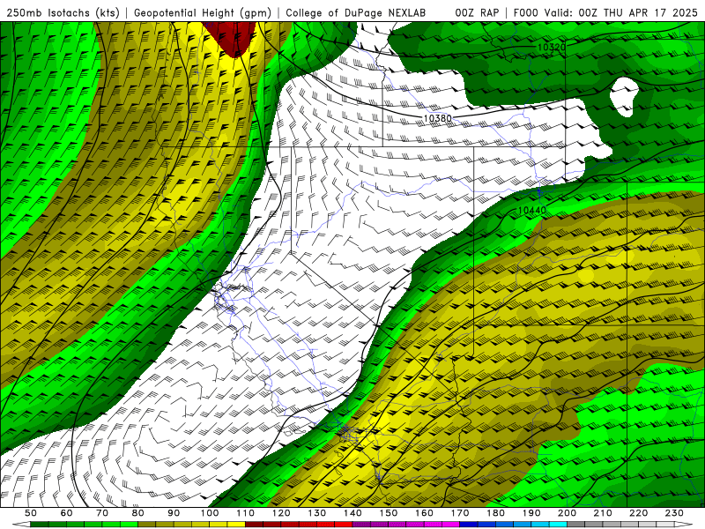Screen dimensions: 705x529
Task: Click the darkest green swatch starting the color scale
Action: coord(40,525)
